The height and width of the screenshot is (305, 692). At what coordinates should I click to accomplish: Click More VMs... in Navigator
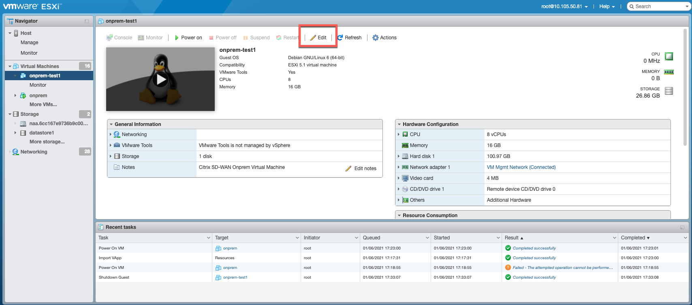click(43, 105)
